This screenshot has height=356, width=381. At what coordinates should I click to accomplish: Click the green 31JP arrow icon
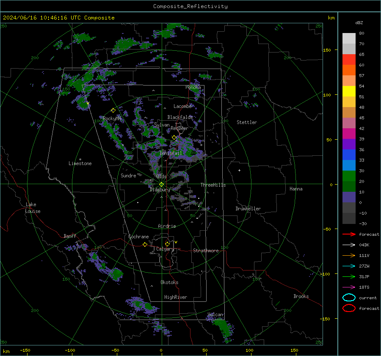[x=349, y=276]
